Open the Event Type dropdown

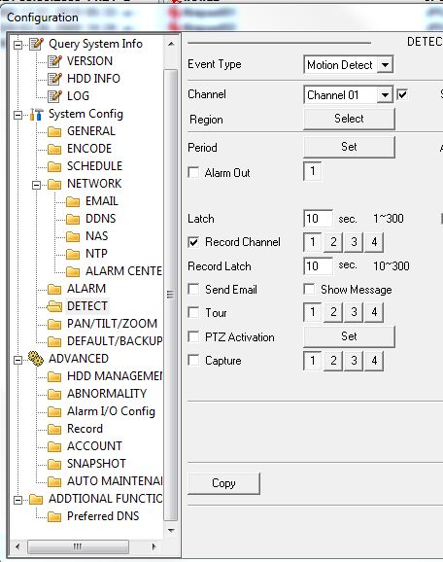coord(385,65)
